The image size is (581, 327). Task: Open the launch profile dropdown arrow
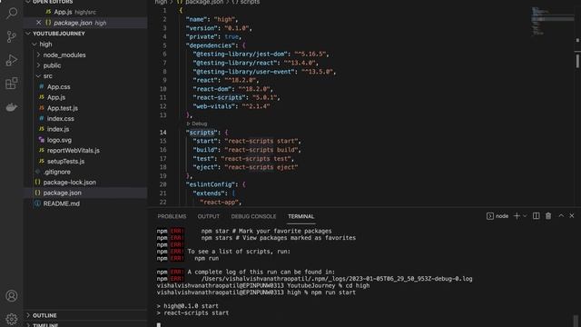525,216
